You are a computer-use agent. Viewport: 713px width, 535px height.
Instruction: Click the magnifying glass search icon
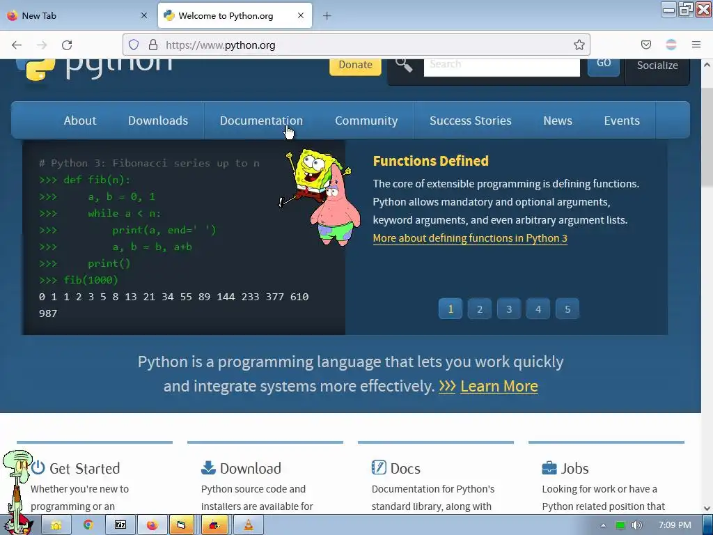404,65
